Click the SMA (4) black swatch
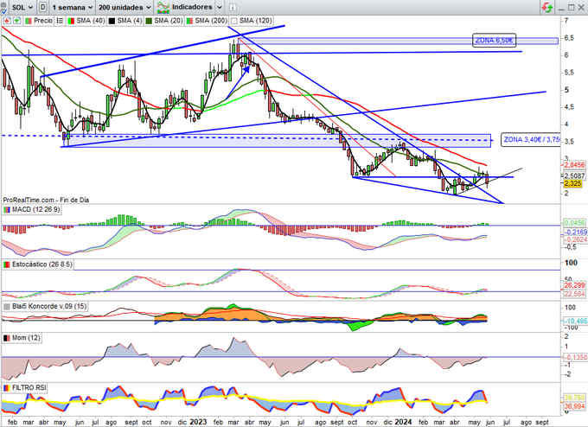The image size is (588, 427). click(112, 21)
